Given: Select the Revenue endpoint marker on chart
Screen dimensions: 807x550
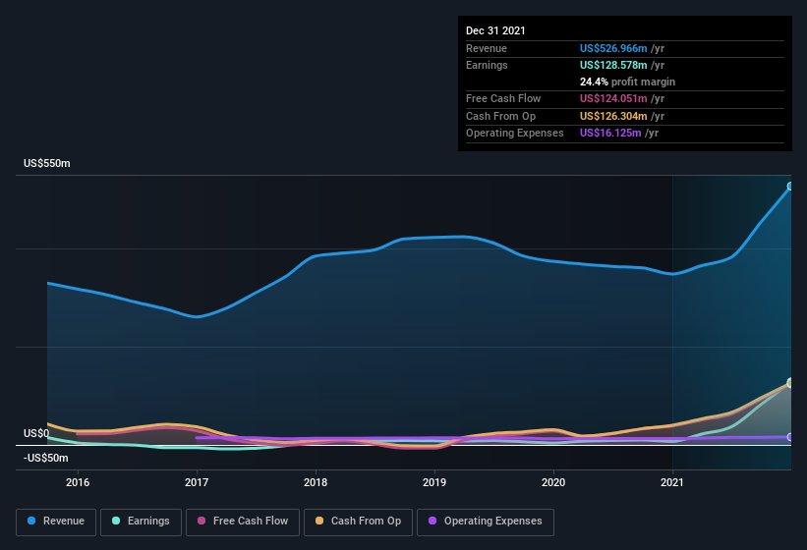Looking at the screenshot, I should (x=790, y=186).
